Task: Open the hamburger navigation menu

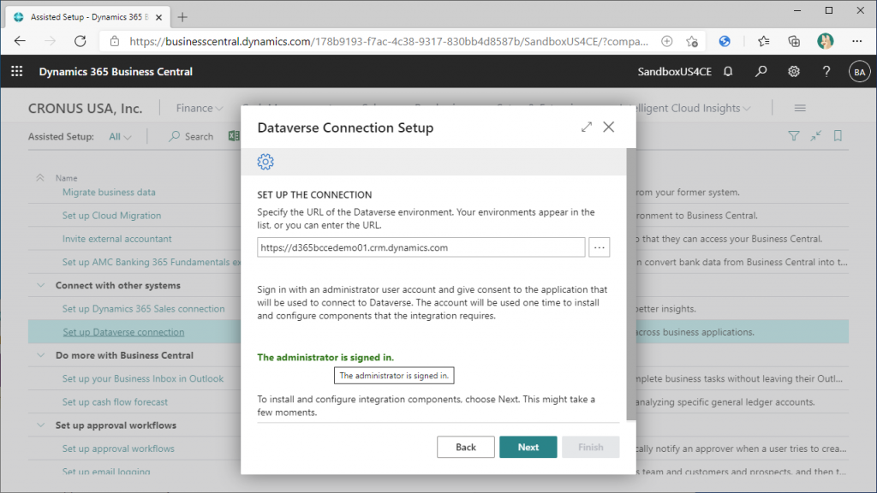Action: (800, 108)
